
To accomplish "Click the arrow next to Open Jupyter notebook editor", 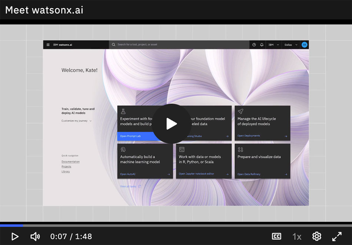I will pyautogui.click(x=227, y=174).
